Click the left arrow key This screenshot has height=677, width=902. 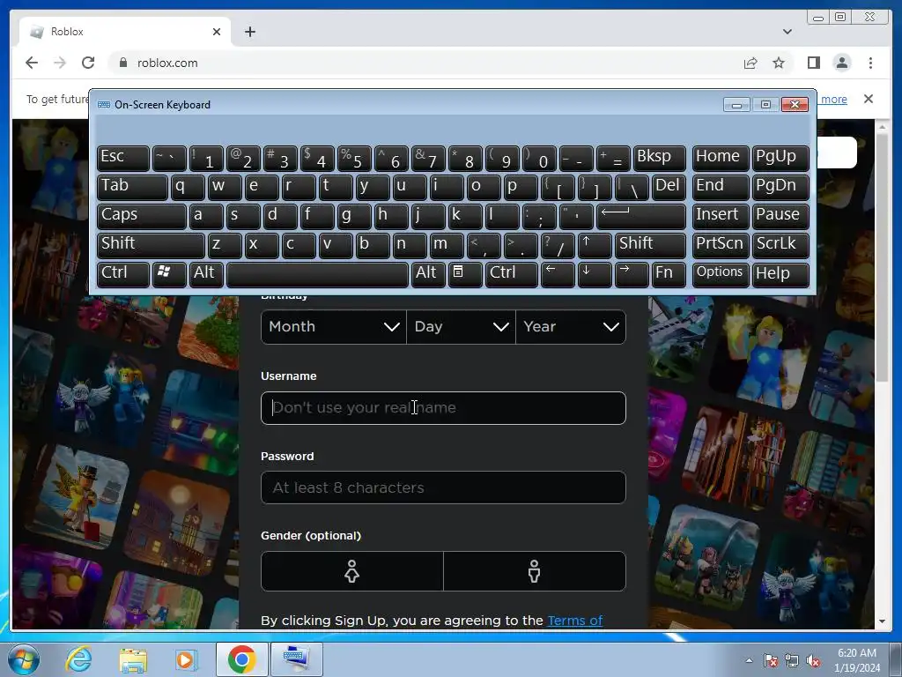pos(558,275)
